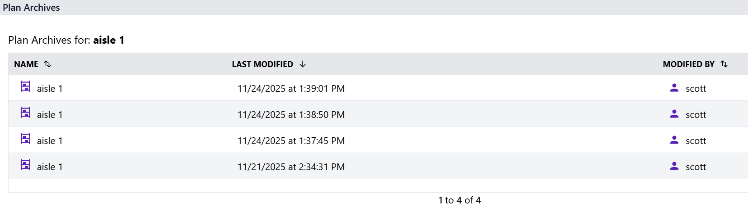748x212 pixels.
Task: Click scott in the 11/21/2025 archive row
Action: click(x=696, y=167)
